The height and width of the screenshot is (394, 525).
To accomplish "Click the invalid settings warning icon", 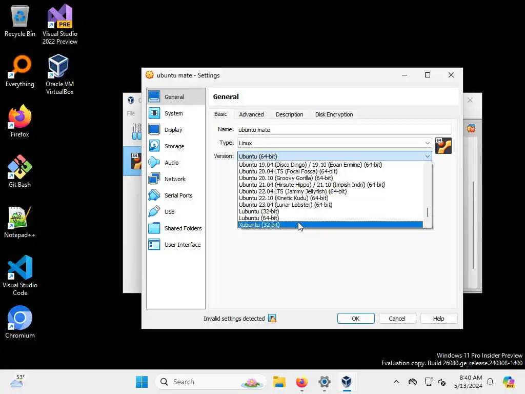I will pos(272,318).
